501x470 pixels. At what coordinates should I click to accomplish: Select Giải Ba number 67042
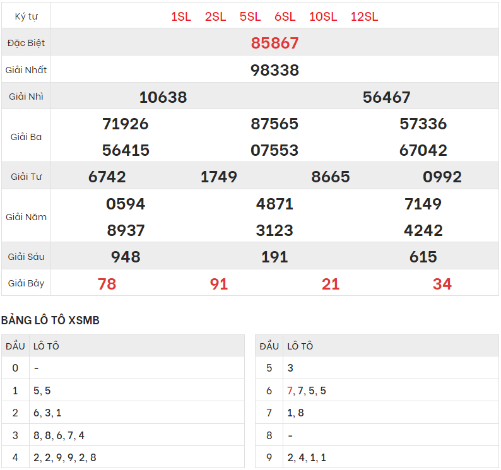(423, 150)
